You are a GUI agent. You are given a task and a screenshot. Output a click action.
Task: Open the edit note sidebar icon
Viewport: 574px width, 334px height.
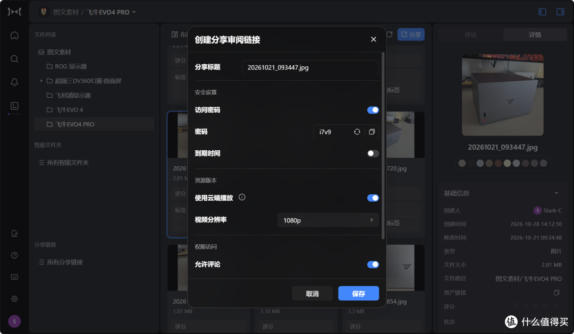tap(14, 234)
